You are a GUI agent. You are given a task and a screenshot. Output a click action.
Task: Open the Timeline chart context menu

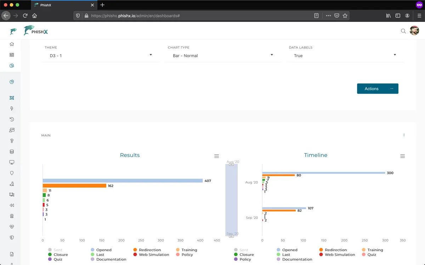[x=402, y=156]
